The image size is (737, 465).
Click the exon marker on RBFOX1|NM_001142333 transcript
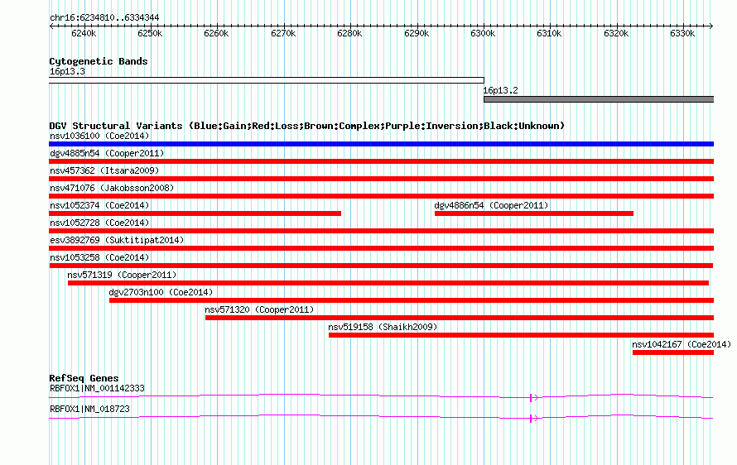[x=531, y=398]
